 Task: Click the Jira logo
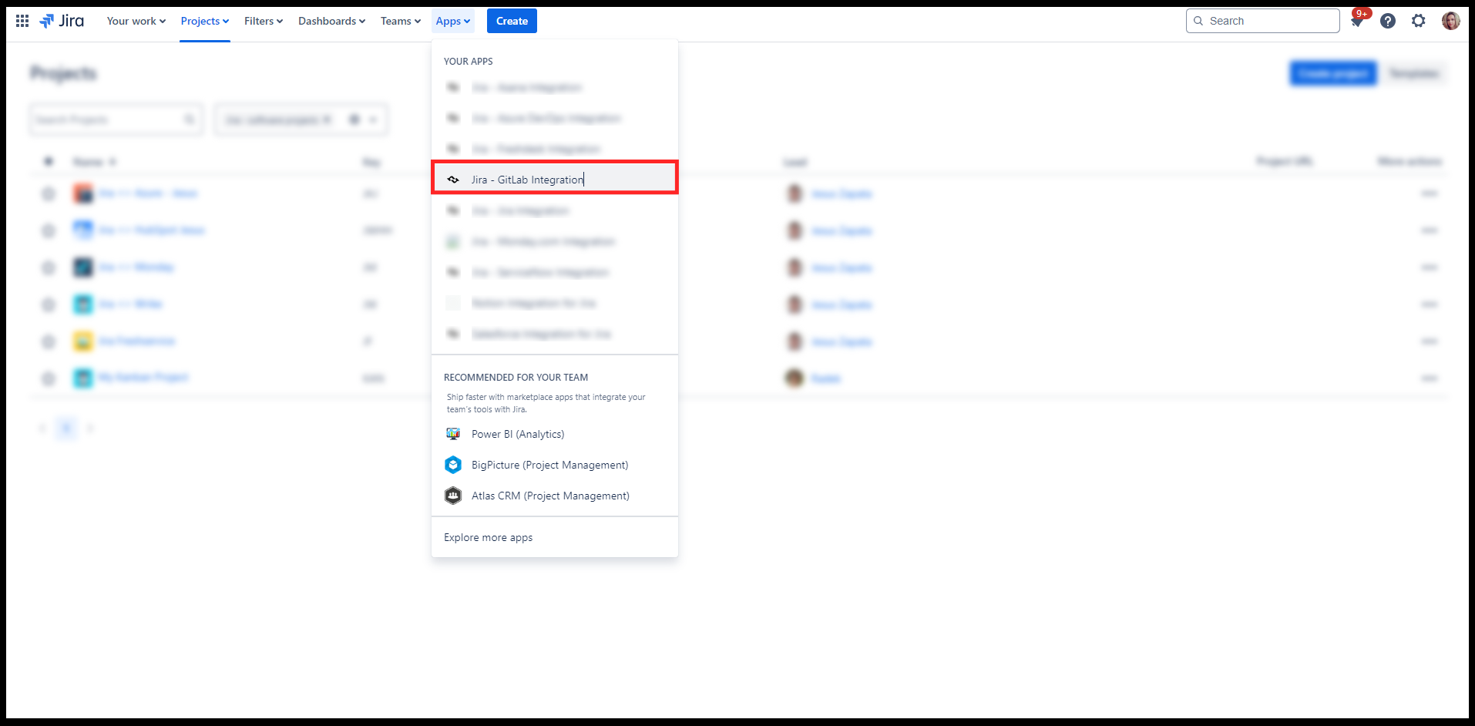click(x=62, y=21)
